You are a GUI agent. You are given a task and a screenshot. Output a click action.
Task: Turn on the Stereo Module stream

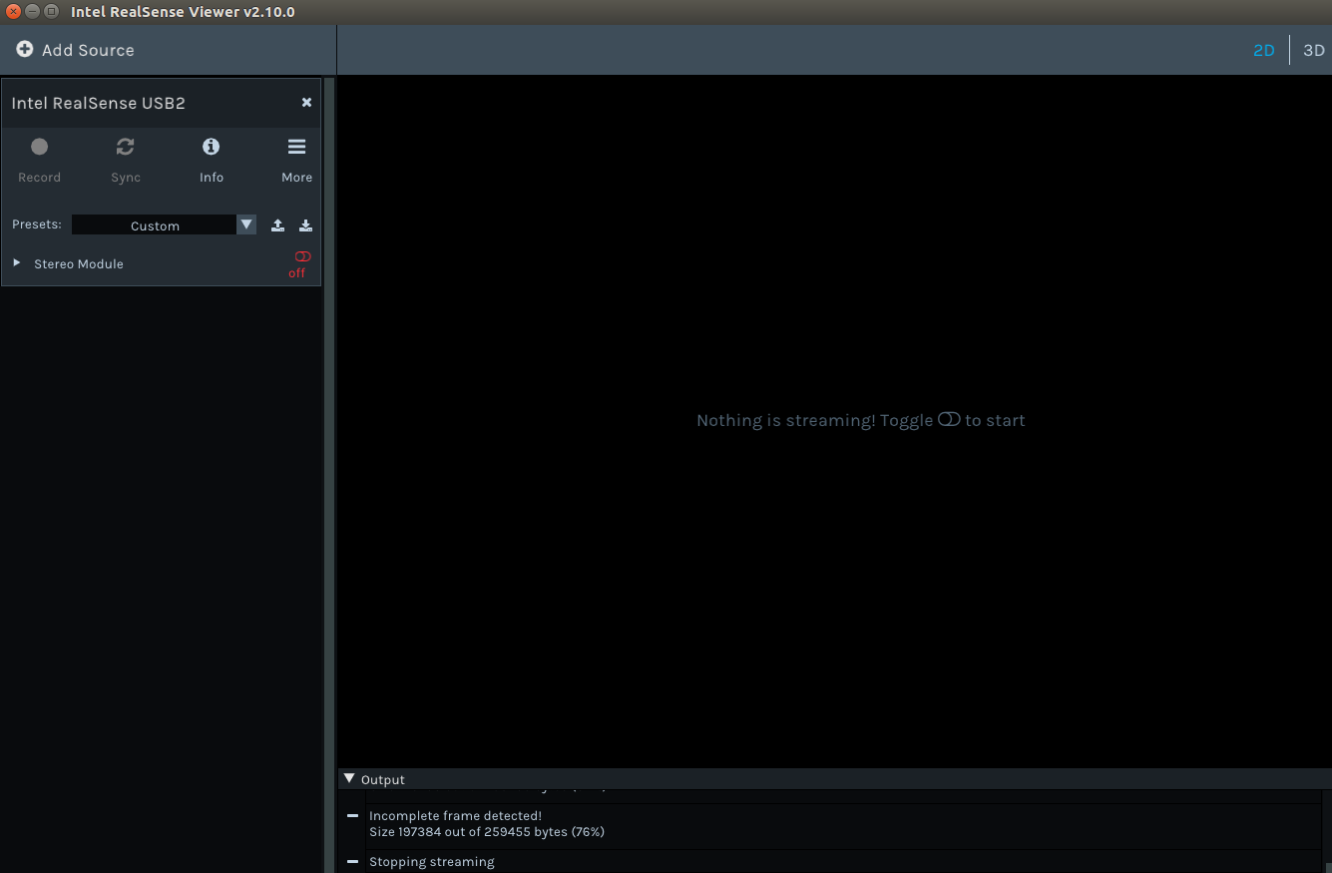tap(301, 256)
